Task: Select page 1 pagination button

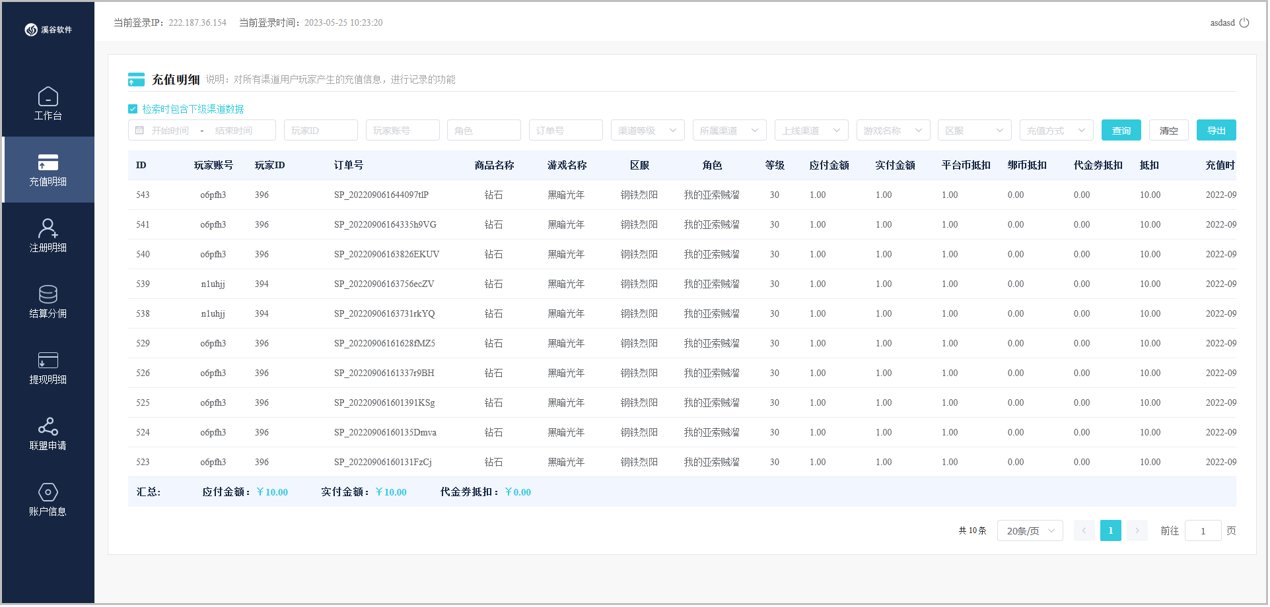Action: 1110,530
